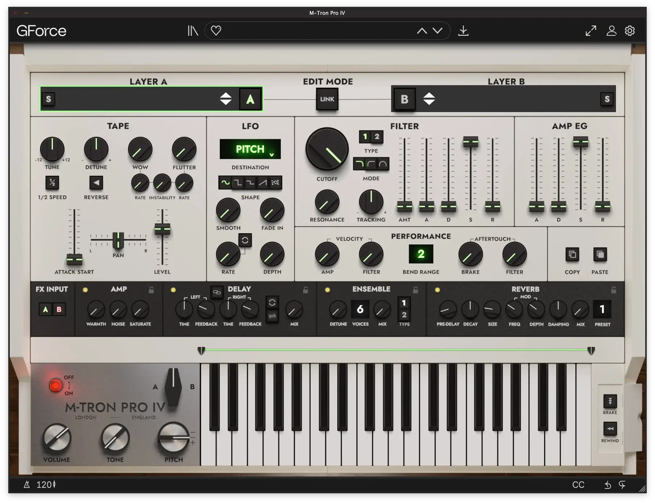Click the Copy layer icon
The height and width of the screenshot is (503, 655).
tap(572, 255)
